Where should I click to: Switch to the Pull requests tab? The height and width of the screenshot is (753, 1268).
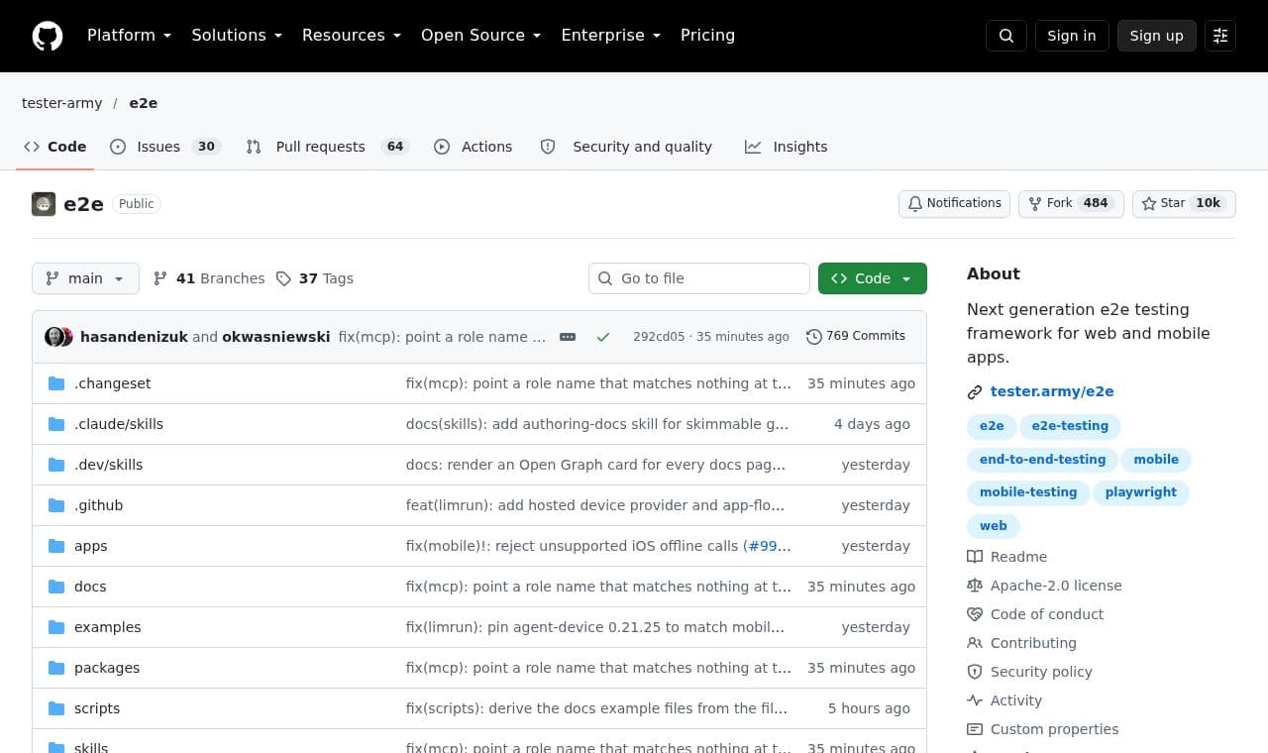point(327,147)
